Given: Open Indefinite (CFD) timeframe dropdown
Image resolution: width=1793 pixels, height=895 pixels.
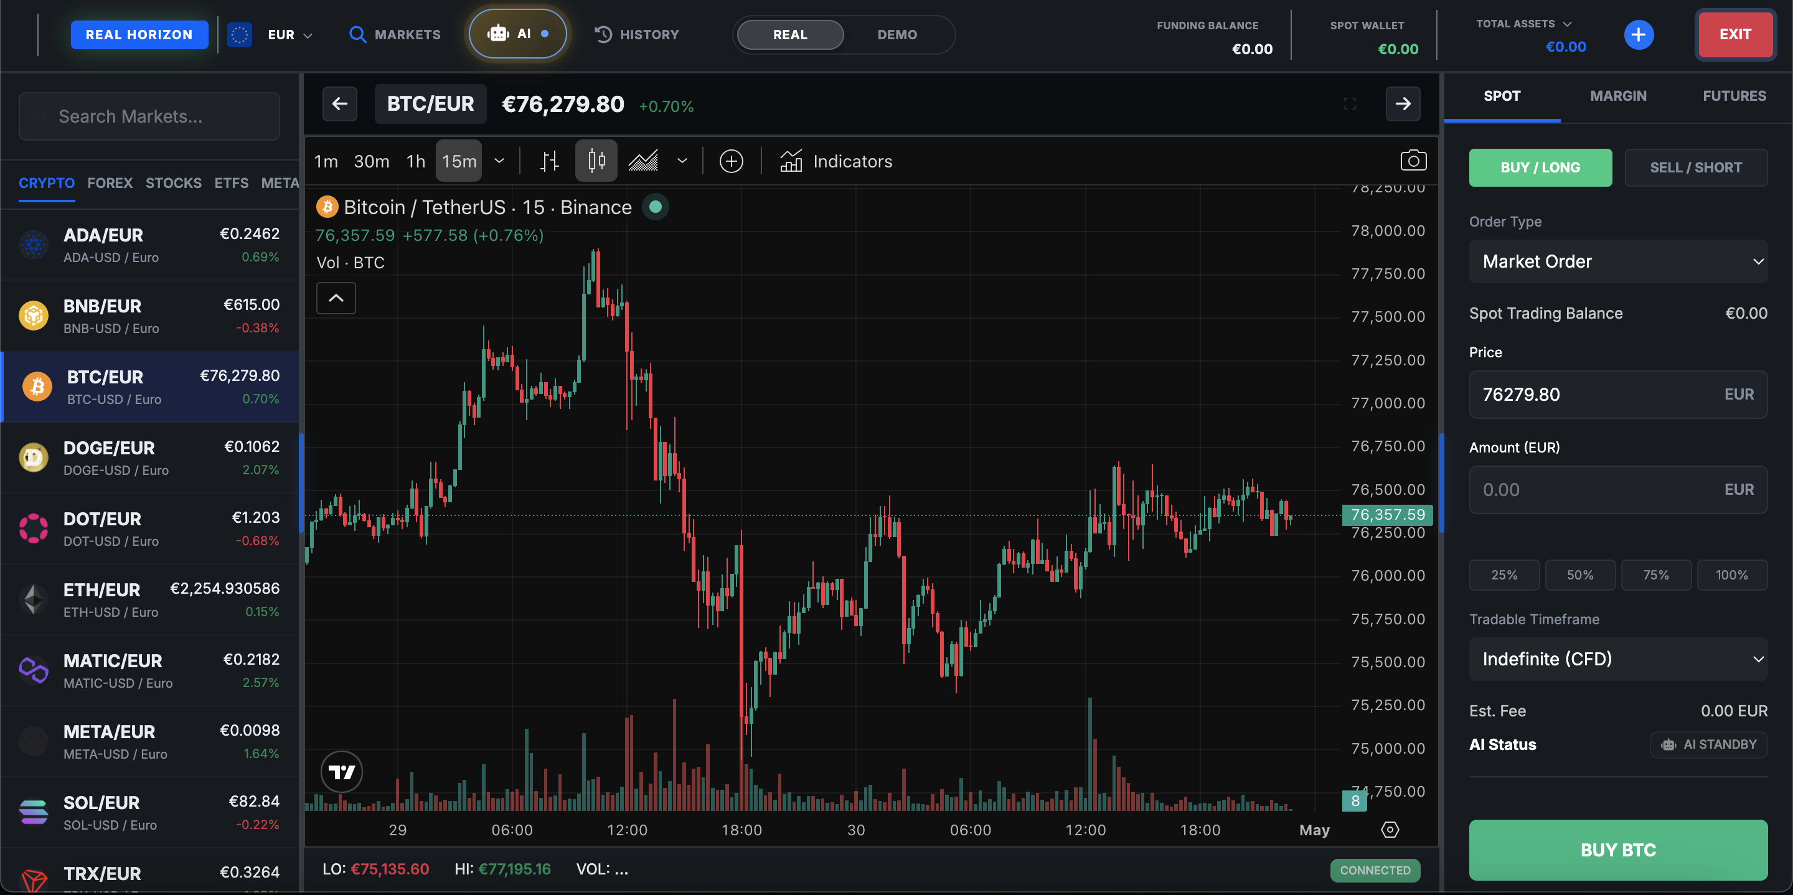Looking at the screenshot, I should click(1617, 659).
